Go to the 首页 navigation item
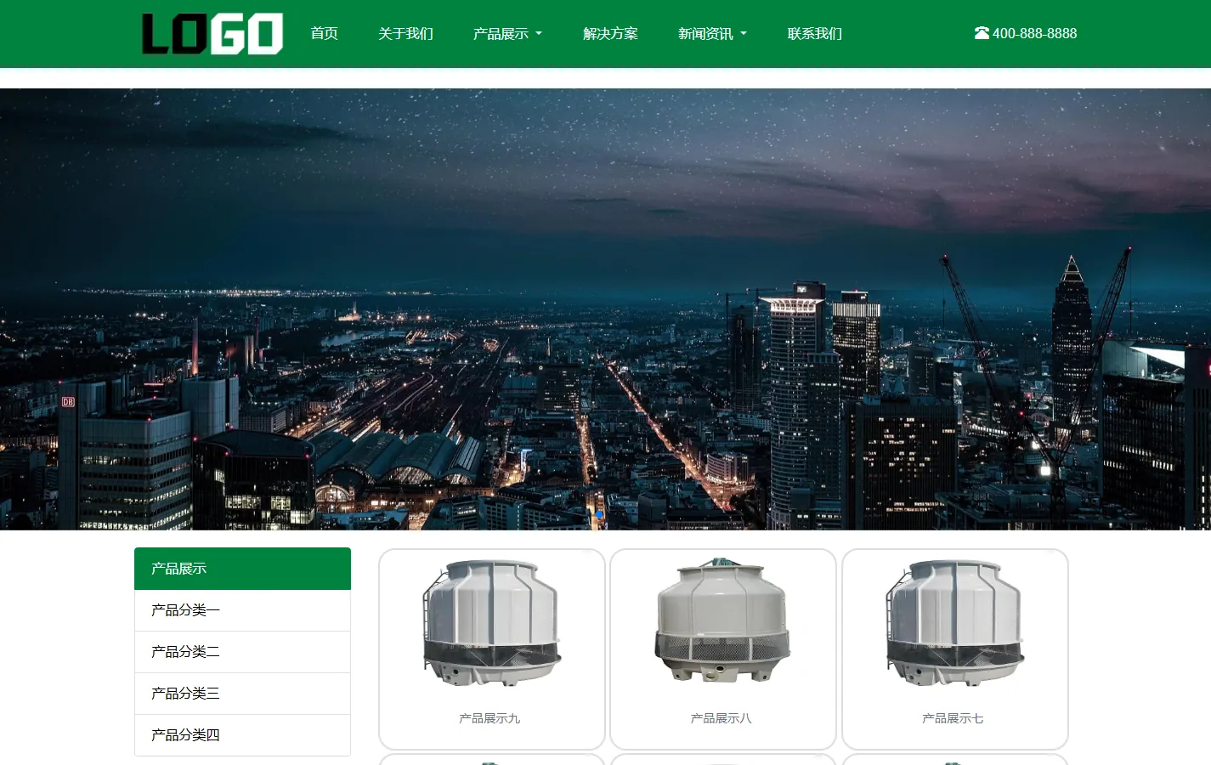The width and height of the screenshot is (1211, 765). (x=325, y=33)
